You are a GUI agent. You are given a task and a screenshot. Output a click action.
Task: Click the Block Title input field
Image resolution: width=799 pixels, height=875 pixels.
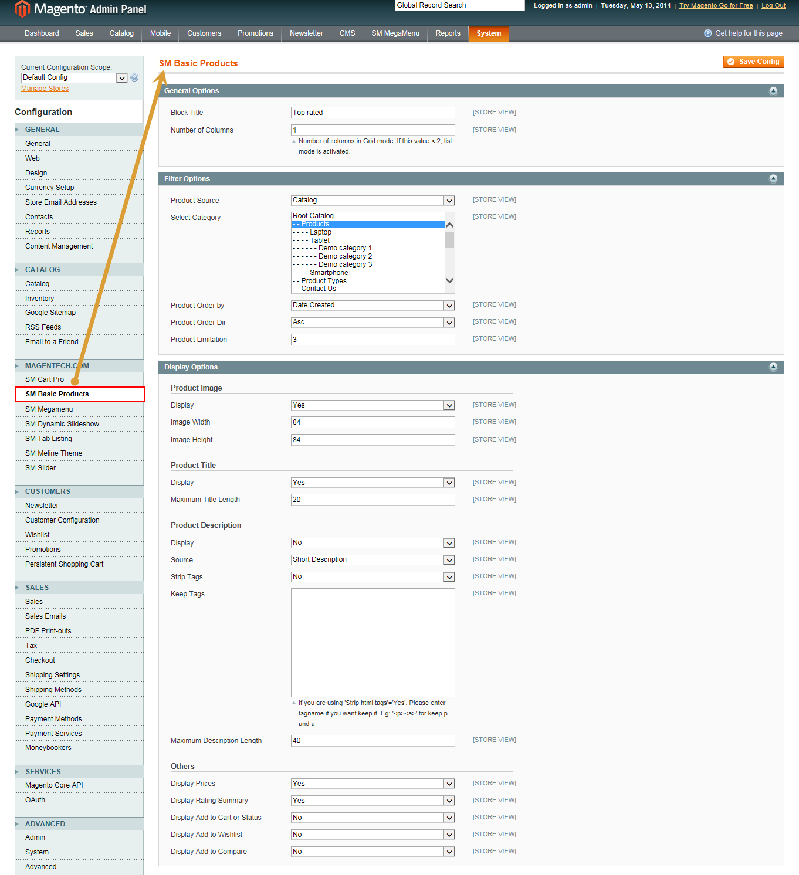[373, 113]
